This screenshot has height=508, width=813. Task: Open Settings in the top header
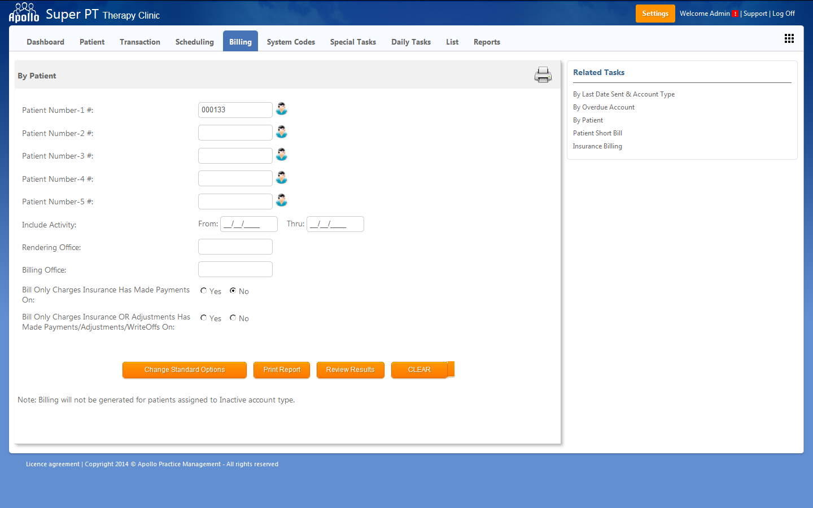[655, 14]
